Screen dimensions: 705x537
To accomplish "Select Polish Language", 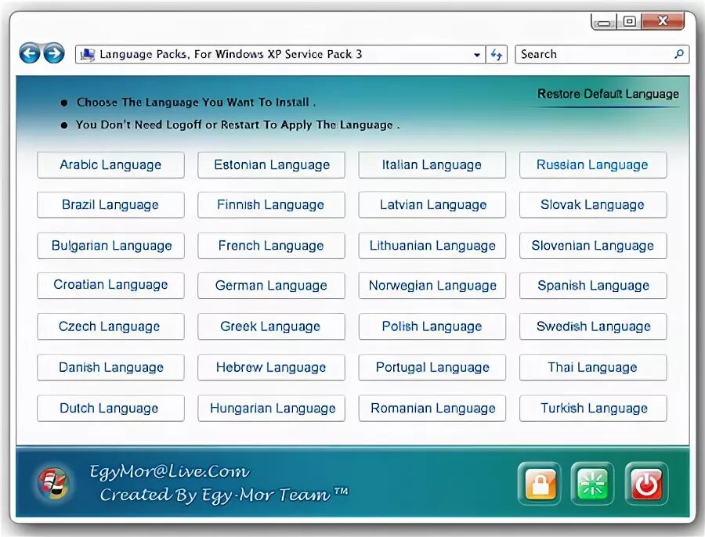I will [x=432, y=326].
